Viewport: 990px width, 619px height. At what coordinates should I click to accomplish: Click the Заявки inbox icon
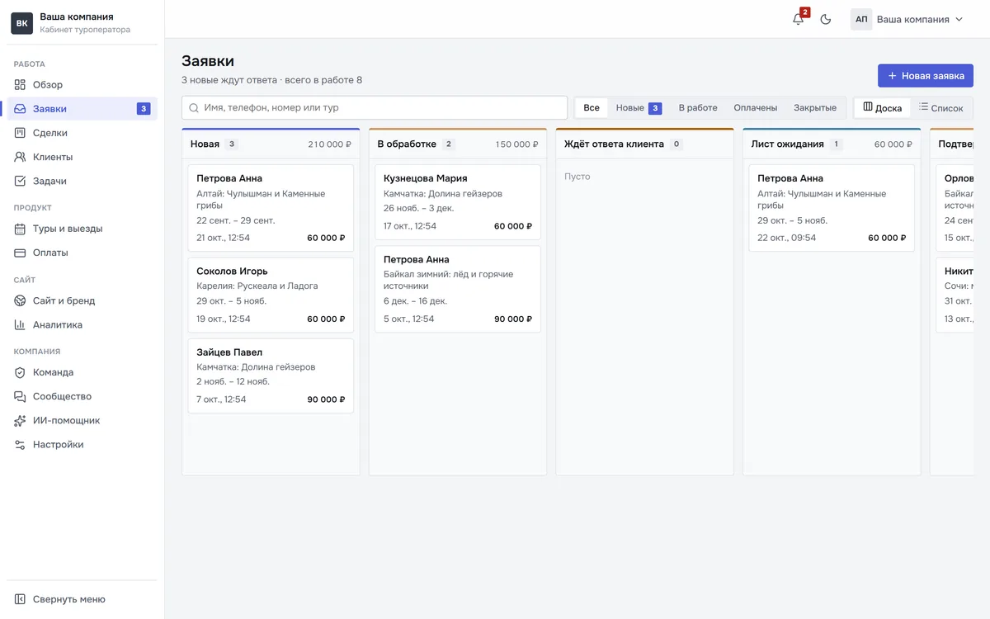tap(21, 109)
